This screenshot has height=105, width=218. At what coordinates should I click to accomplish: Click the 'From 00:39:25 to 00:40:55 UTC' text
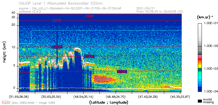(160, 12)
